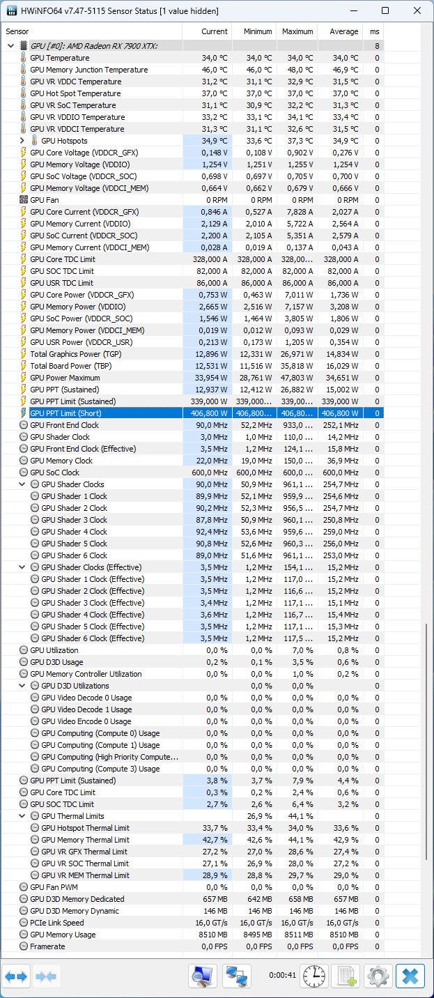Viewport: 434px width, 998px height.
Task: Collapse the GPU [#0] AMD Radeon group
Action: [10, 46]
